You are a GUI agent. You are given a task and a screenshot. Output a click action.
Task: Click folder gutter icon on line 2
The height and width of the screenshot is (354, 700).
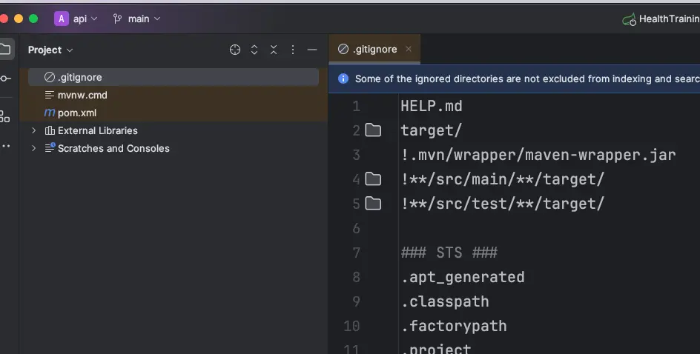[373, 130]
